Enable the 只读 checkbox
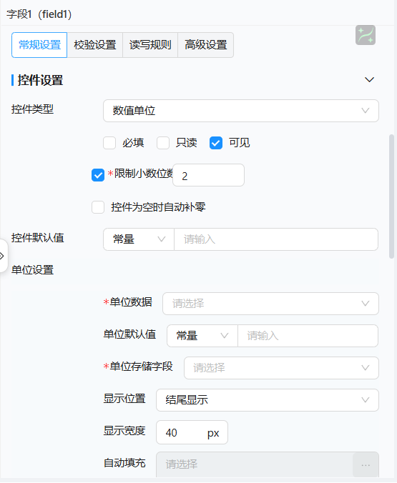 [163, 143]
